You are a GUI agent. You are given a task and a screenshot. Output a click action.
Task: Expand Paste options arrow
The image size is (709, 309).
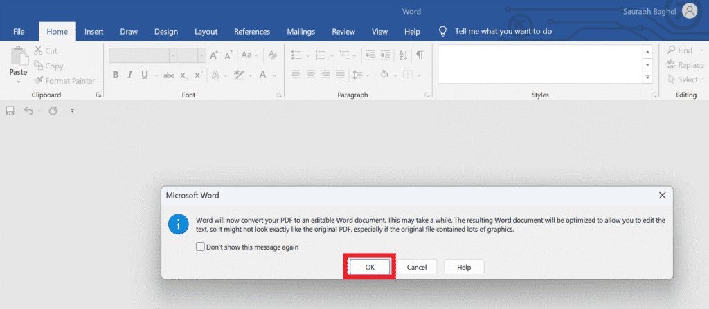(19, 82)
